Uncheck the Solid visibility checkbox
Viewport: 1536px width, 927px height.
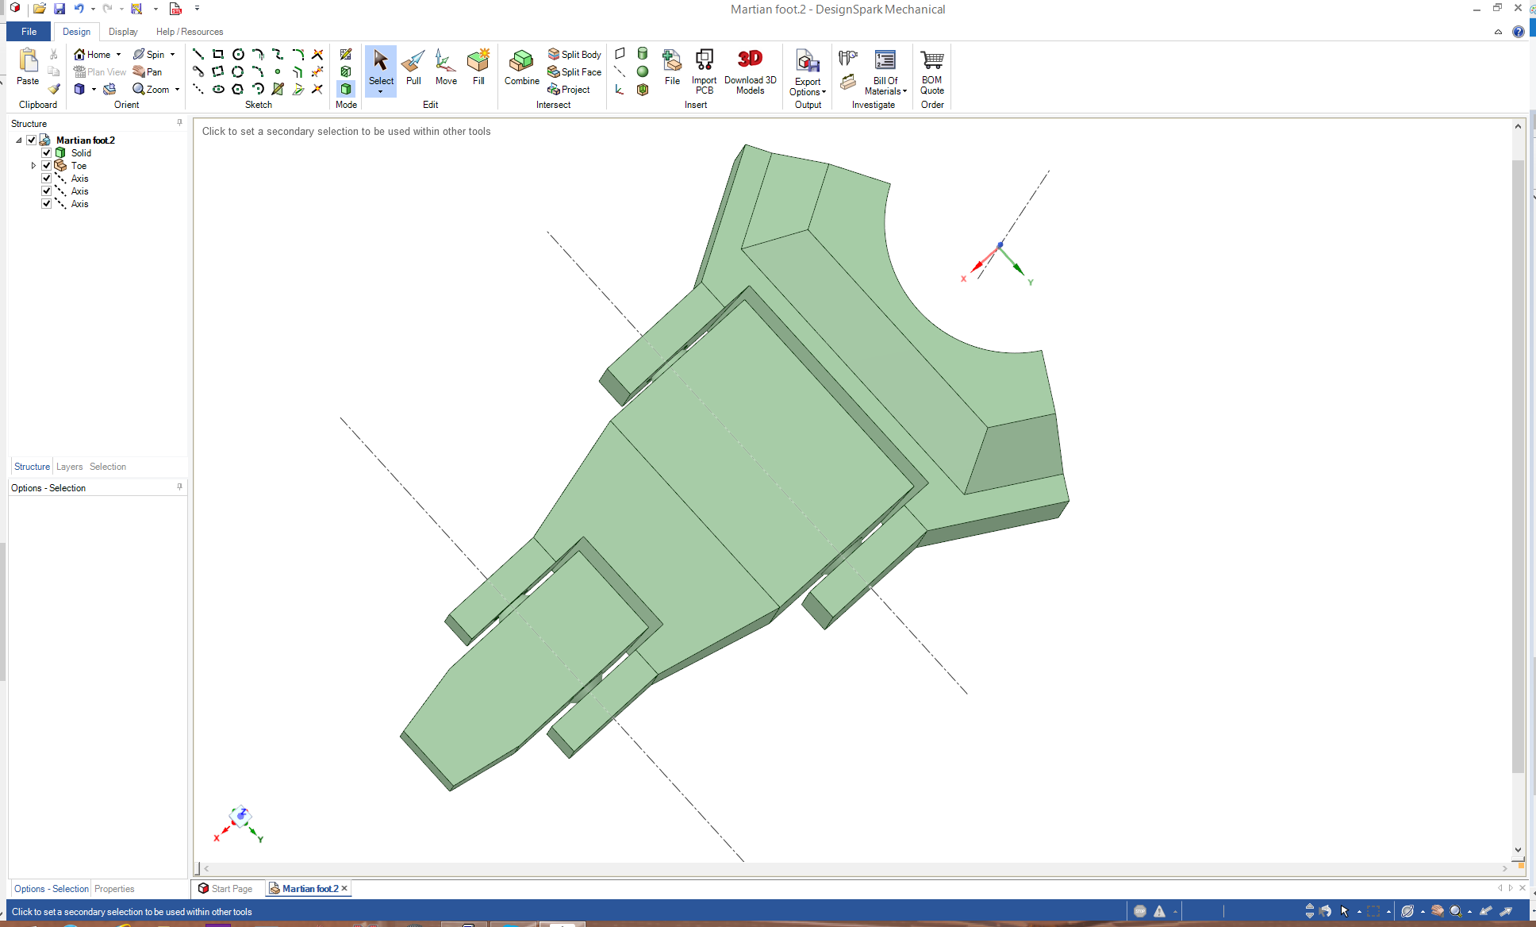tap(47, 152)
